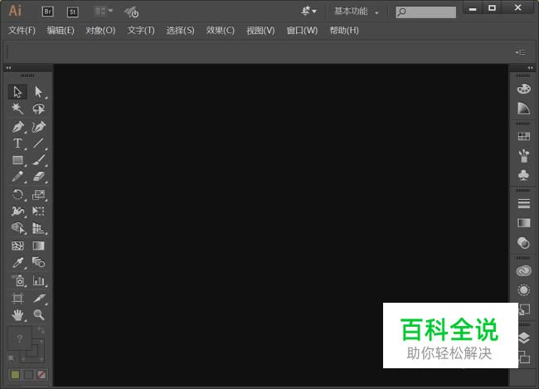Screen dimensions: 539x389
Task: Open the Gradient panel on right dock
Action: click(523, 223)
